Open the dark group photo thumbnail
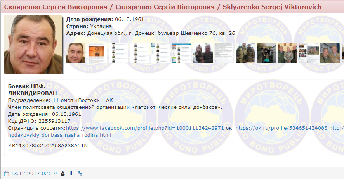 (266, 53)
